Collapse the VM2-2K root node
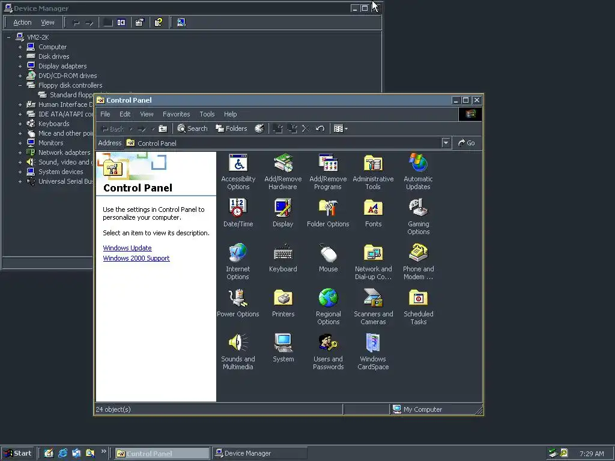 click(x=8, y=37)
